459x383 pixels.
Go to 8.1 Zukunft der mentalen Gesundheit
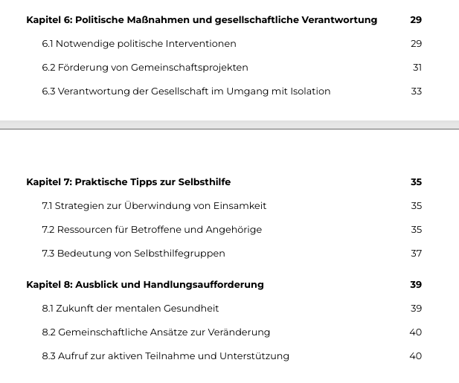pos(130,309)
